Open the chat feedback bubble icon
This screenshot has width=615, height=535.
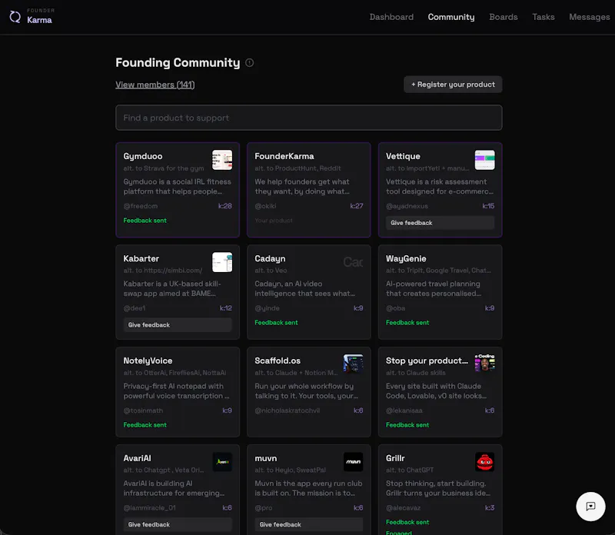tap(590, 507)
